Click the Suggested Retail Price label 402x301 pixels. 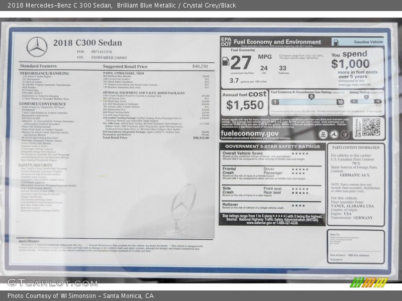(x=125, y=67)
